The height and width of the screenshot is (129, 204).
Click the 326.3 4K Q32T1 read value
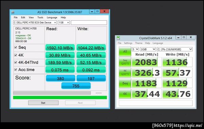[147, 73]
